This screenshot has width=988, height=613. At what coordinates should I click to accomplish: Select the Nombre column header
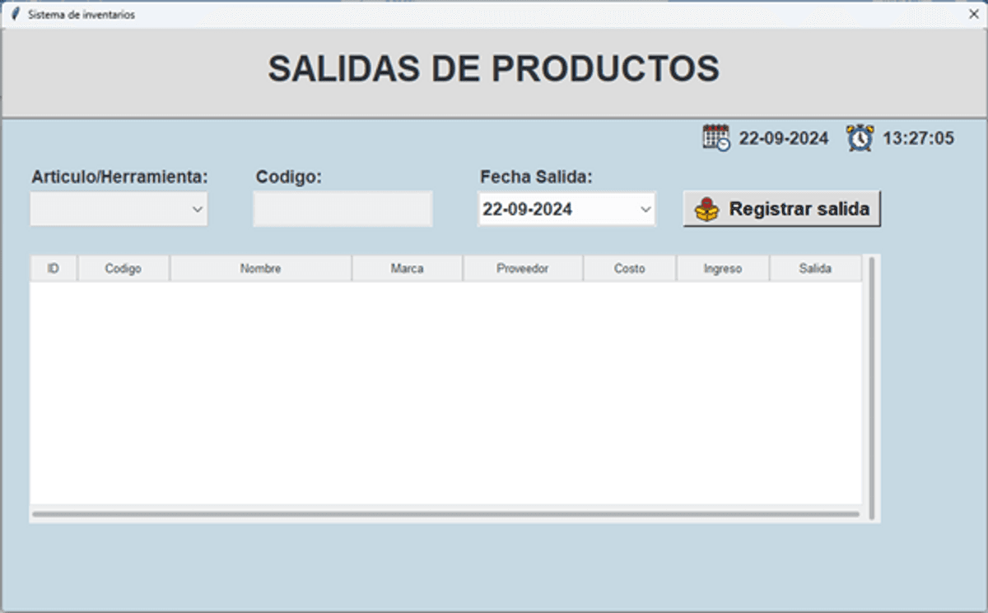(x=261, y=269)
